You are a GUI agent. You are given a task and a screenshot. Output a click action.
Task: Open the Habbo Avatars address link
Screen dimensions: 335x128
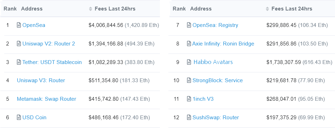[x=213, y=62]
